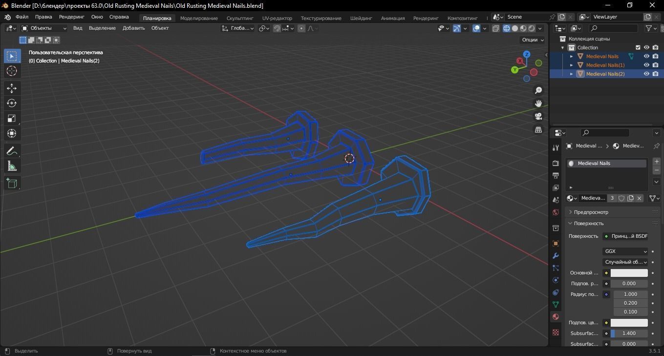Viewport: 664px width, 356px height.
Task: Click the subsurface color swatch
Action: pos(629,323)
